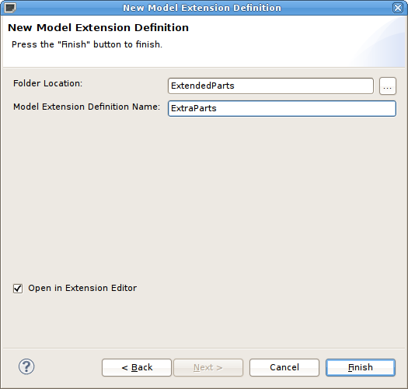
Task: Go to previous page with Back button
Action: [x=137, y=367]
